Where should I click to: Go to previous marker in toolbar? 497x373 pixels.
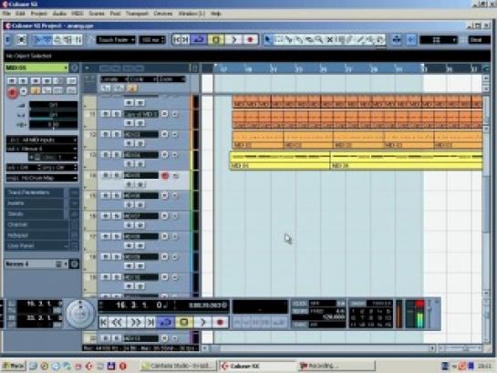177,39
